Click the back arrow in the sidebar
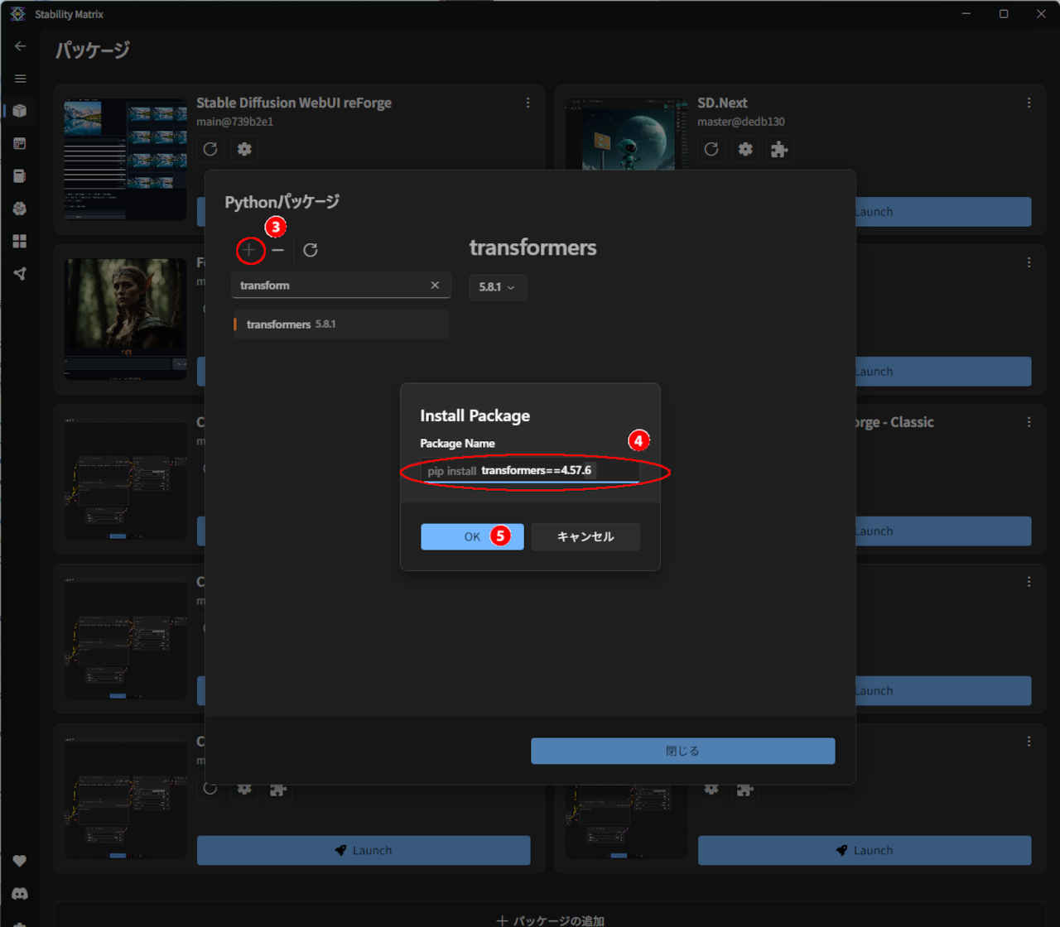Viewport: 1060px width, 927px height. tap(21, 46)
